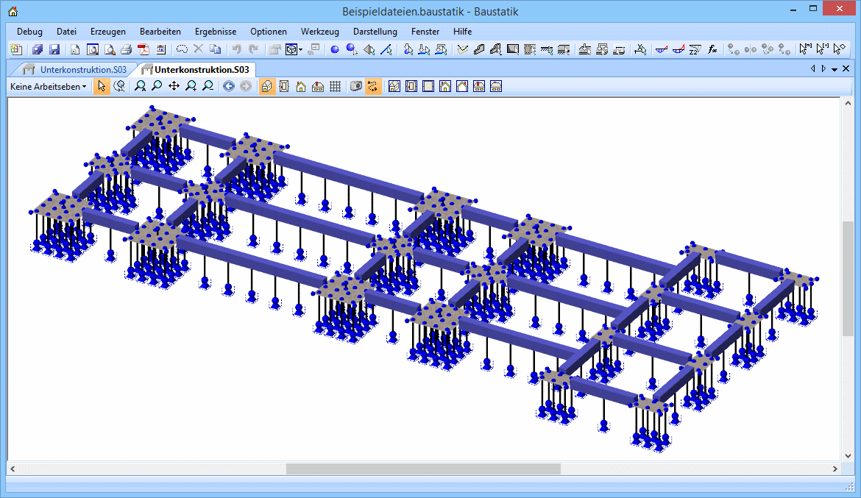Toggle the highlighted node-connection display button

click(373, 87)
